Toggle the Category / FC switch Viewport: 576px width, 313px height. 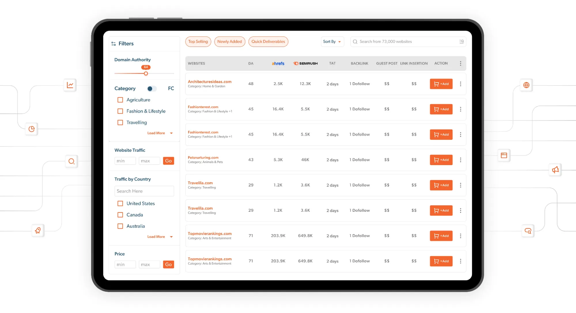[152, 89]
